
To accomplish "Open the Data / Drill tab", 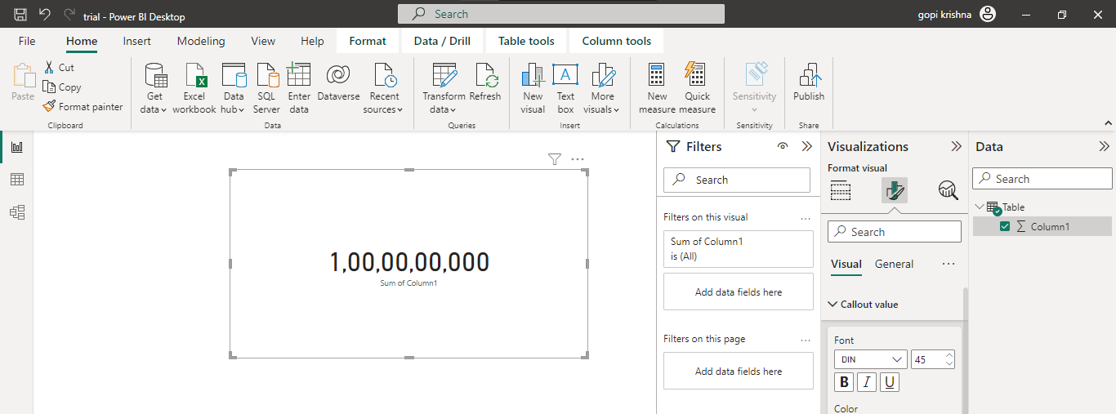I will click(442, 41).
